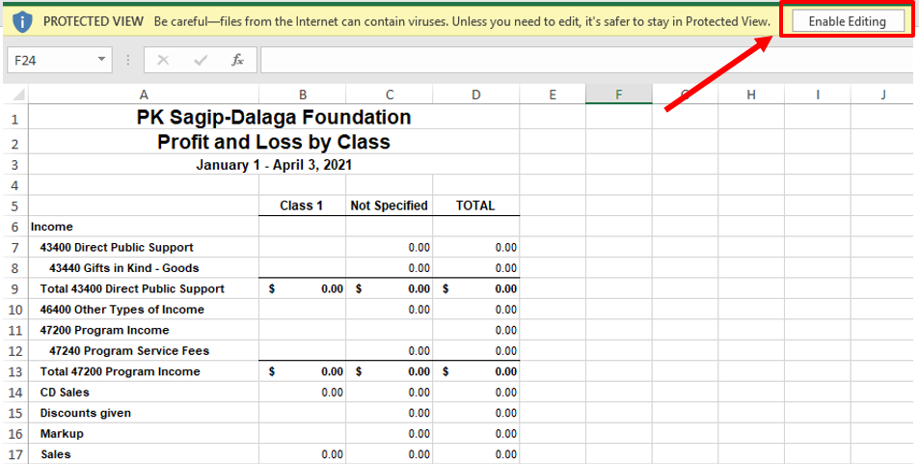Click the 'Sales' cell in row 17
The height and width of the screenshot is (464, 919).
[x=144, y=454]
